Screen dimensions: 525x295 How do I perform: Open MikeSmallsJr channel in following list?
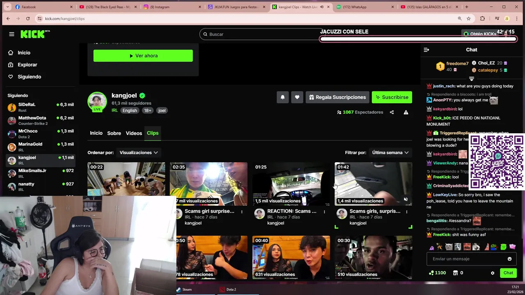click(40, 173)
